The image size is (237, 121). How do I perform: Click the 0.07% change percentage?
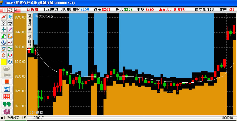pos(179,9)
